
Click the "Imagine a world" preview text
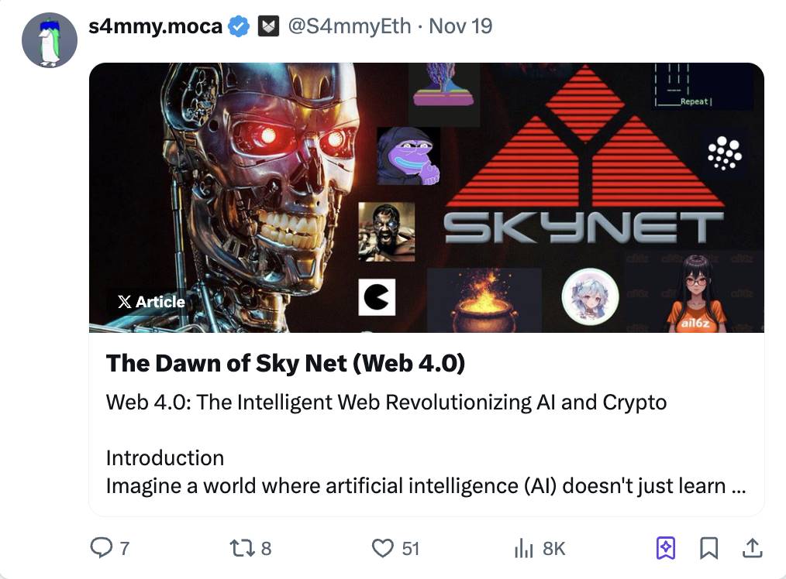click(426, 486)
